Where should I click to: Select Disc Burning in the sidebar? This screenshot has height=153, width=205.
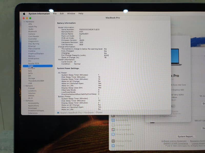click(x=34, y=44)
